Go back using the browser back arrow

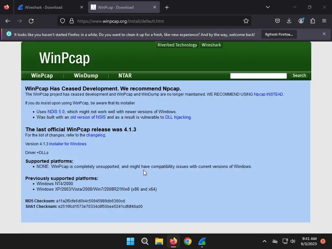tap(8, 21)
